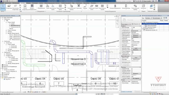
Task: Click the Save icon in quick access toolbar
Action: (x=7, y=1)
